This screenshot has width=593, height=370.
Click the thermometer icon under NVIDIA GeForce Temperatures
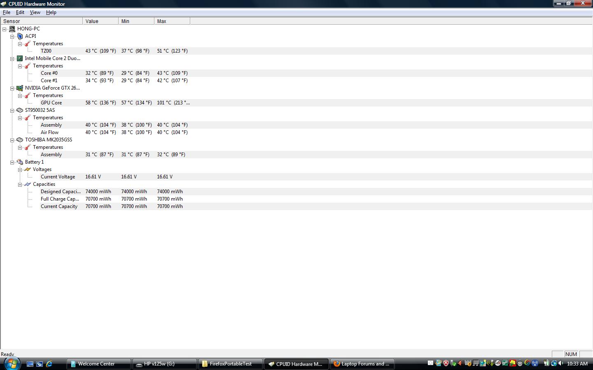coord(28,95)
